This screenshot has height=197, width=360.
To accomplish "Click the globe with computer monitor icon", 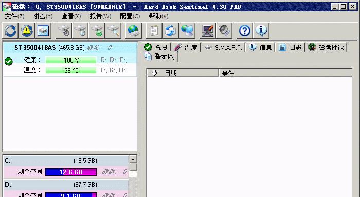I will click(x=187, y=30).
